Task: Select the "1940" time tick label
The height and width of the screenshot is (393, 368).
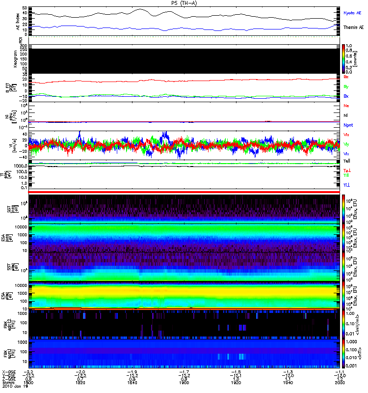Action: [x=288, y=383]
